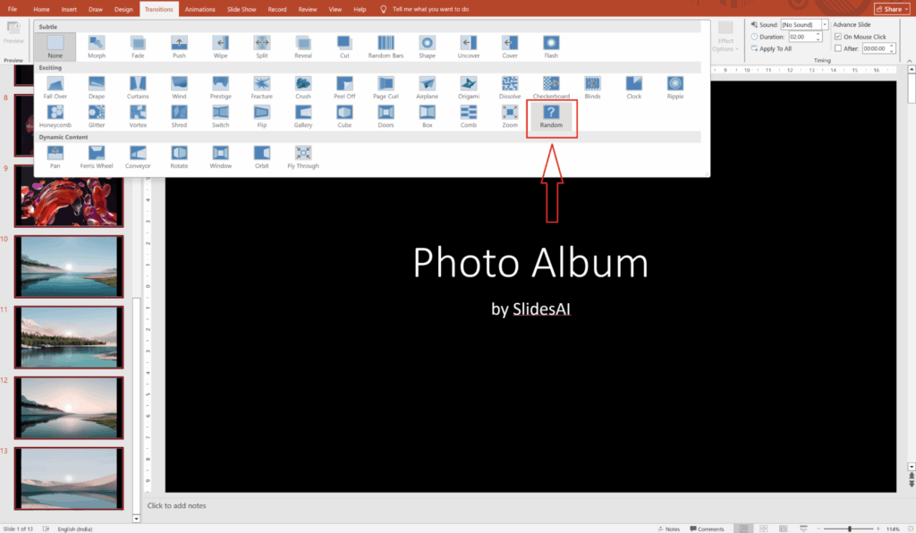Select the Random transition effect

pyautogui.click(x=551, y=116)
